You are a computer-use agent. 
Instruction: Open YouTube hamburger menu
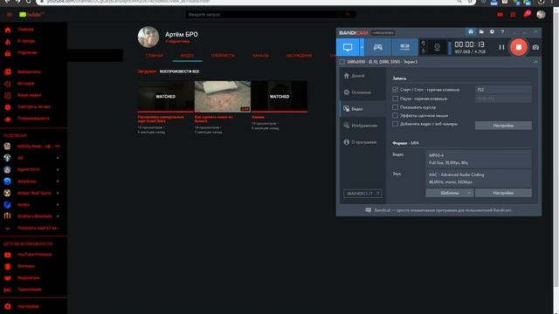coord(10,15)
